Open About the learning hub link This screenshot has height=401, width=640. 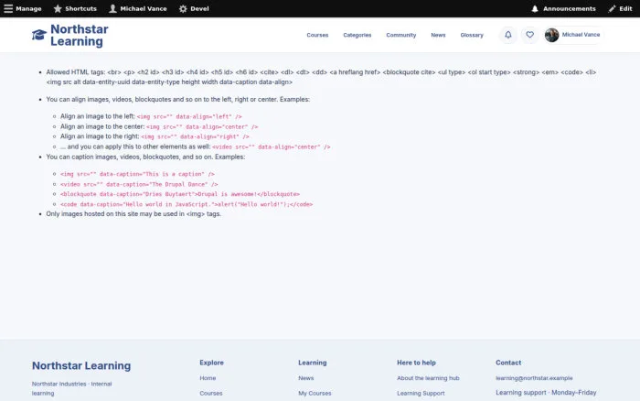click(x=428, y=378)
